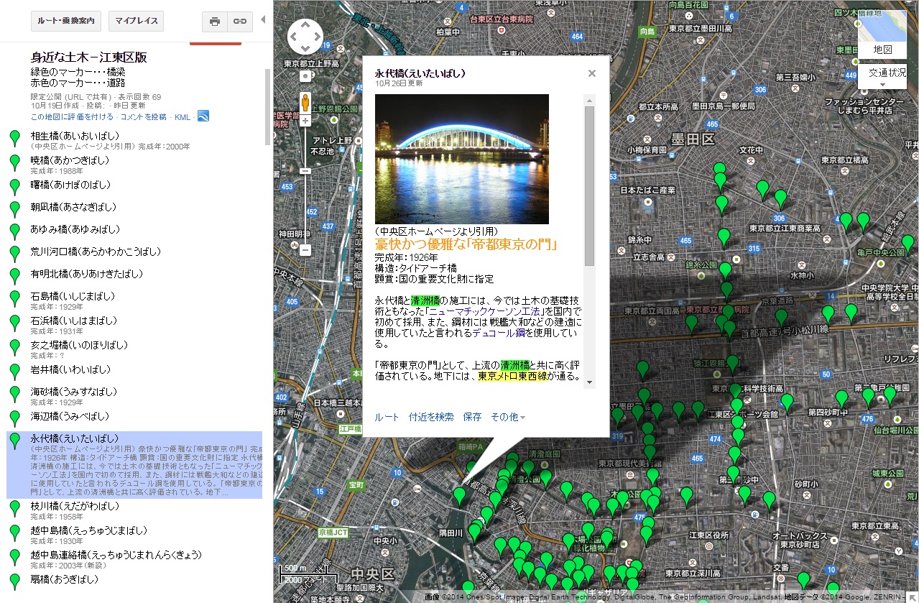Viewport: 919px width, 603px height.
Task: Zoom out with the minus button
Action: click(305, 250)
